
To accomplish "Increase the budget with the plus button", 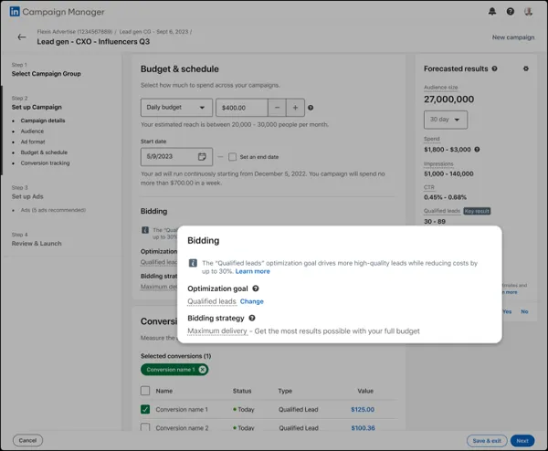I will click(x=295, y=108).
